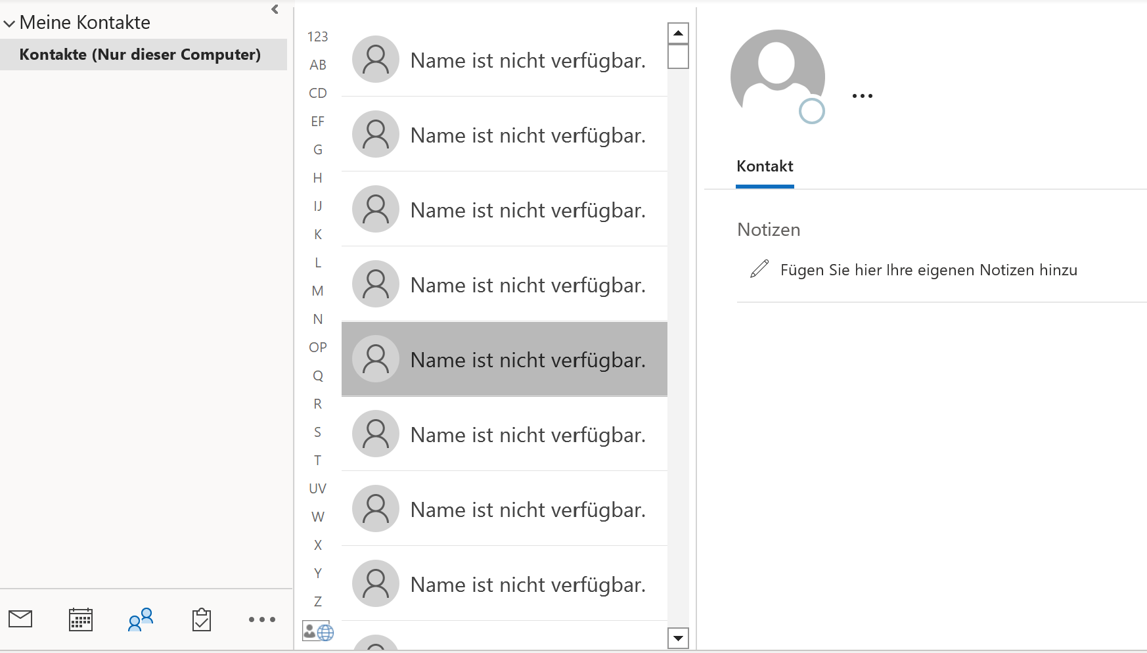Open more actions ellipsis beside avatar
This screenshot has width=1147, height=653.
point(862,96)
